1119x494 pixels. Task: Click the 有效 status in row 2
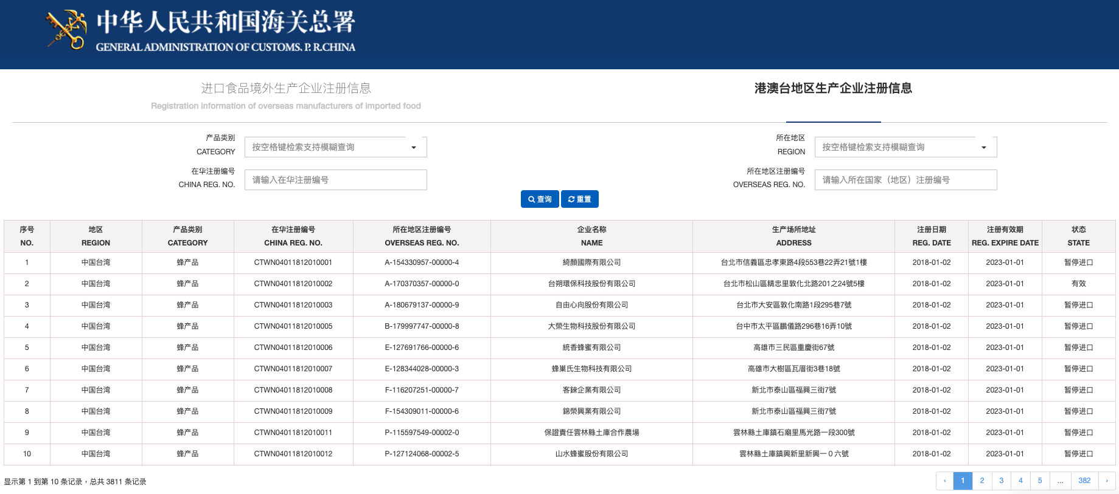coord(1078,284)
